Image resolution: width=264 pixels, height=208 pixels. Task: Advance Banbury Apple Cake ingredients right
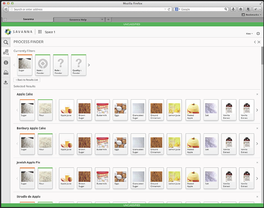[257, 144]
